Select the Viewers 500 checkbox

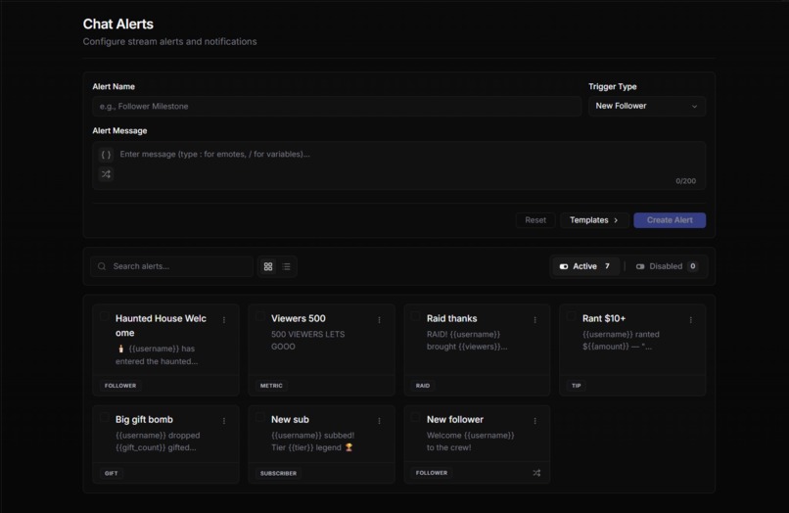click(x=260, y=316)
